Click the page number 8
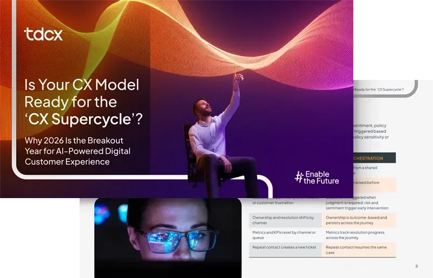Viewport: 433px width, 278px height. tap(416, 266)
